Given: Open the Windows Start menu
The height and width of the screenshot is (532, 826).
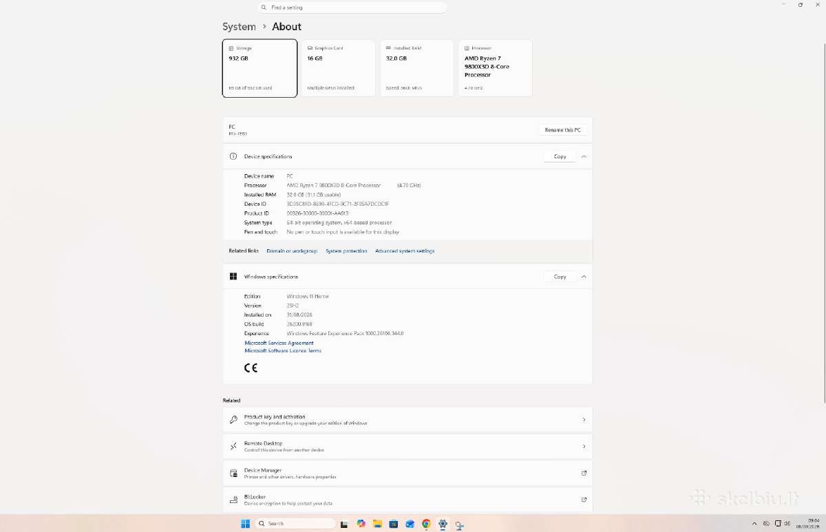Looking at the screenshot, I should tap(245, 524).
